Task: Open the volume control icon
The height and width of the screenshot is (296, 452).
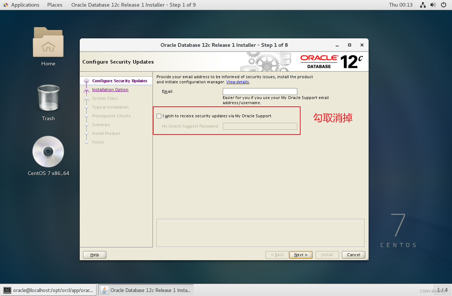Action: [433, 5]
